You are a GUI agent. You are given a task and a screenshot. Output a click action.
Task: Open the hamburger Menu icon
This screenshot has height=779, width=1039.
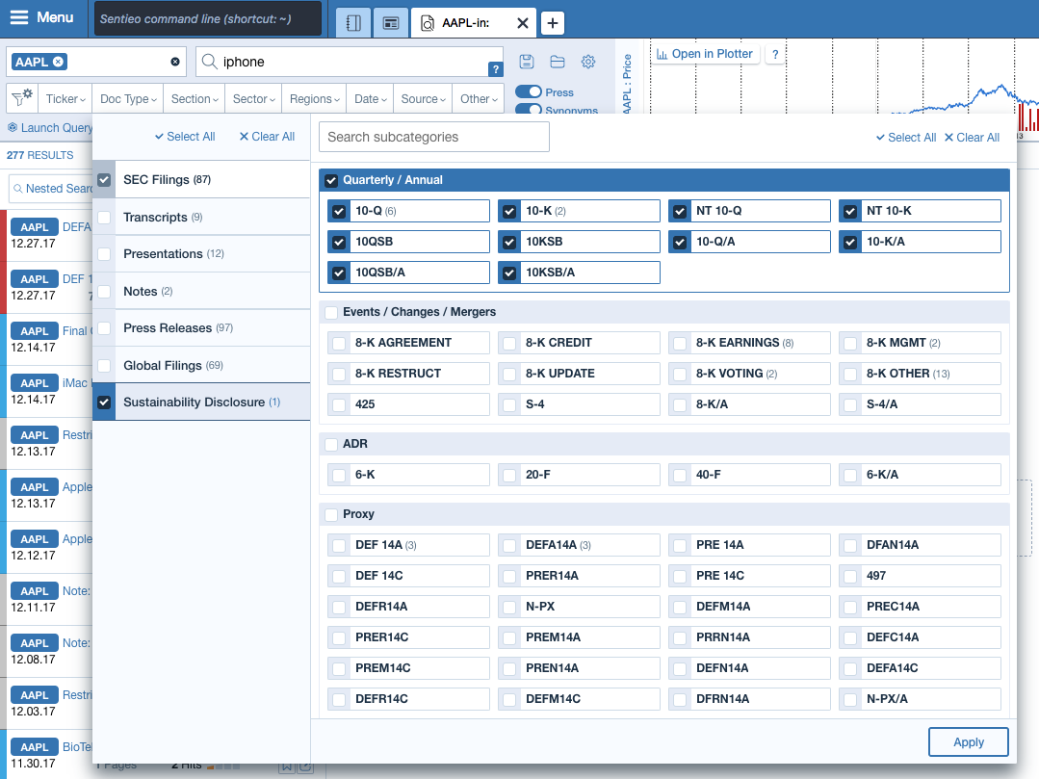coord(19,17)
